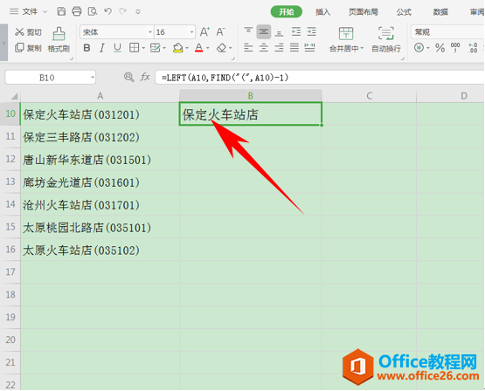
Task: Increase font size with A+ icon
Action: (204, 31)
